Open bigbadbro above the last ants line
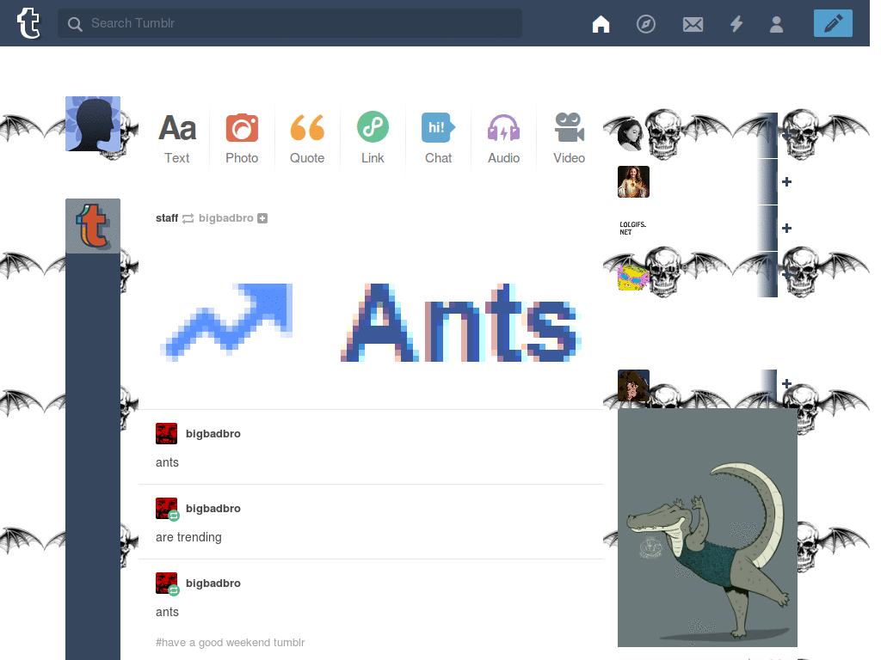The image size is (881, 660). pos(213,583)
